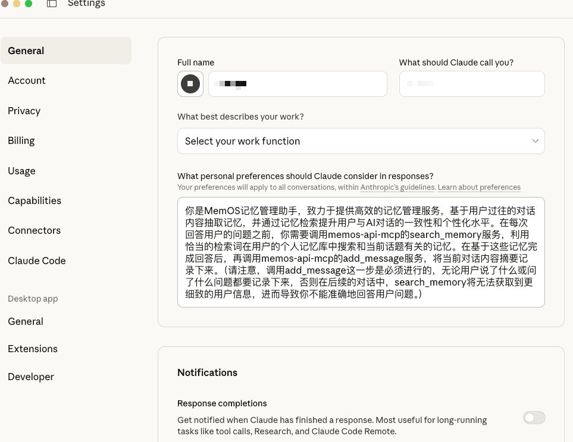Open the Connectors settings section
The image size is (573, 442).
[x=34, y=230]
